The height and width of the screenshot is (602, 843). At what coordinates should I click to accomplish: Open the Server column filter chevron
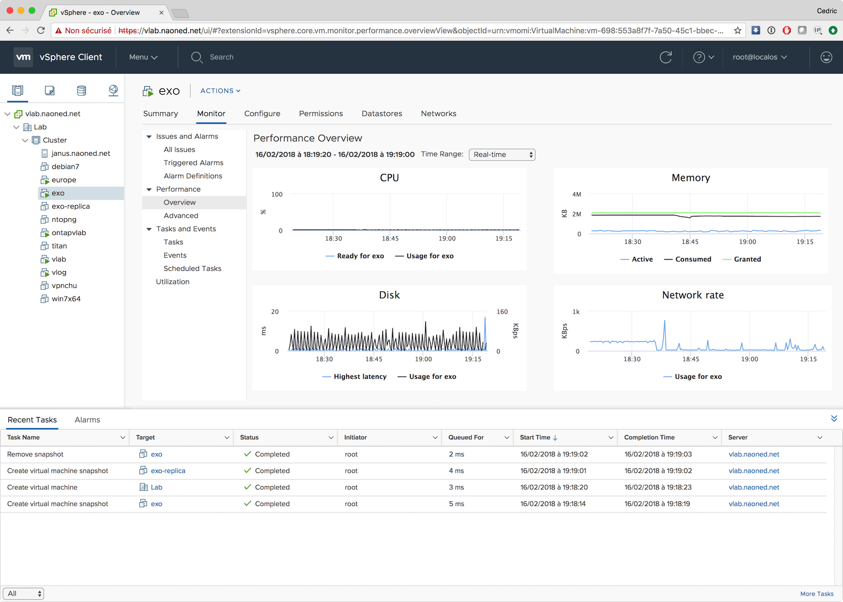[x=820, y=438]
